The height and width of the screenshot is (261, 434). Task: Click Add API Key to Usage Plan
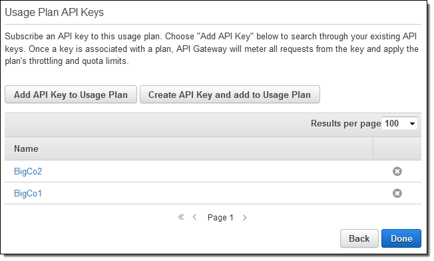pyautogui.click(x=71, y=95)
